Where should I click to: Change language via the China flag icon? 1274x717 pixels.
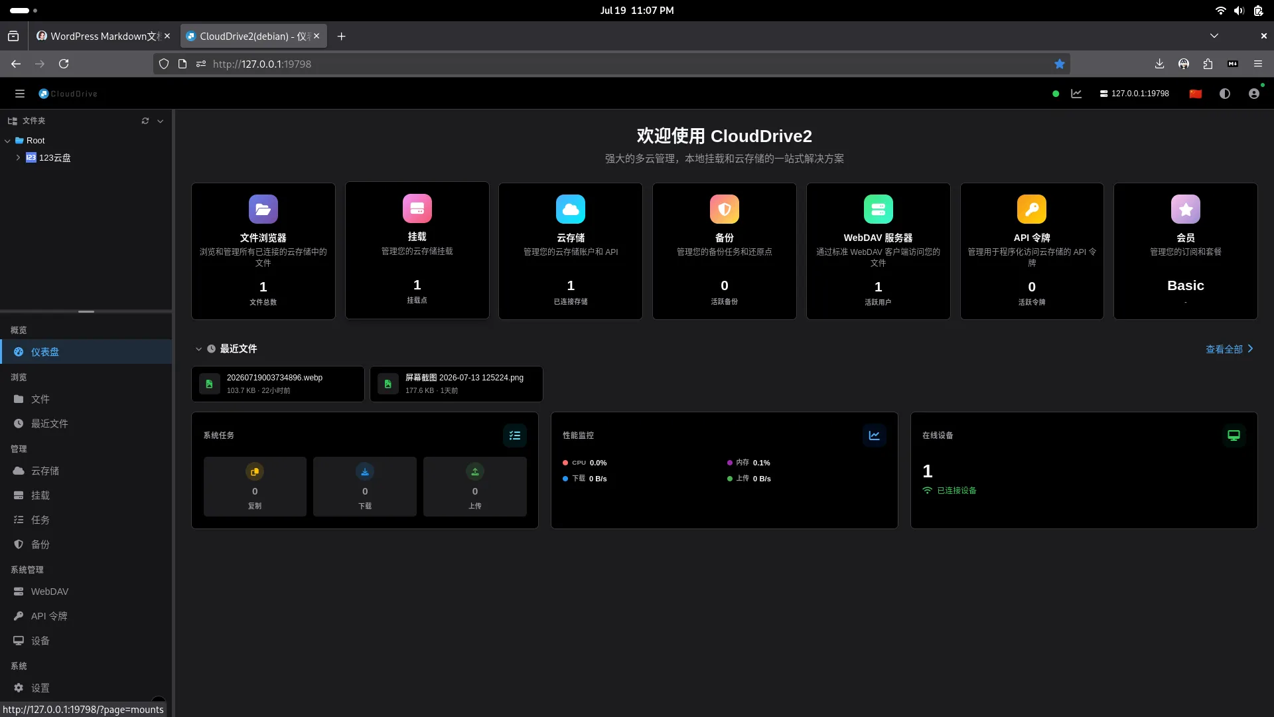click(1196, 94)
